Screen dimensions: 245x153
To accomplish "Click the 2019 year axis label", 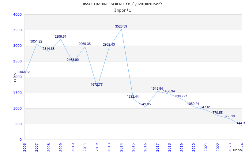I will [x=182, y=147].
